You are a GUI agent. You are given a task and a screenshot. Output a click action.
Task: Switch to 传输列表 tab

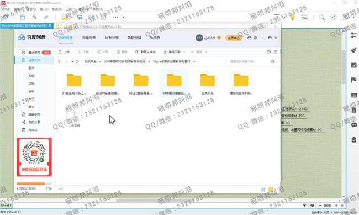pos(89,38)
